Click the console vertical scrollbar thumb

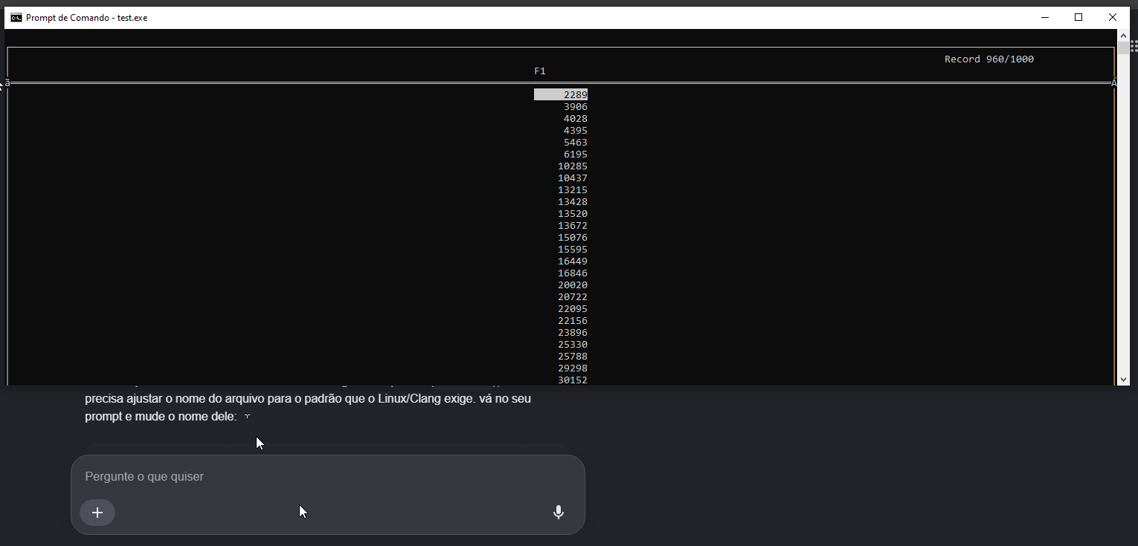(1123, 48)
